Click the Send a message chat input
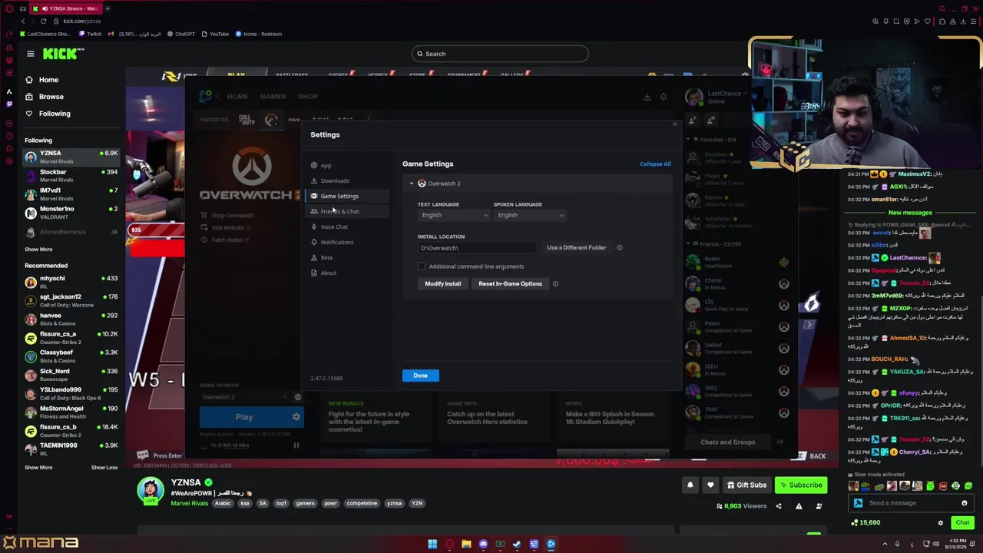Screen dimensions: 983x553 (x=909, y=503)
